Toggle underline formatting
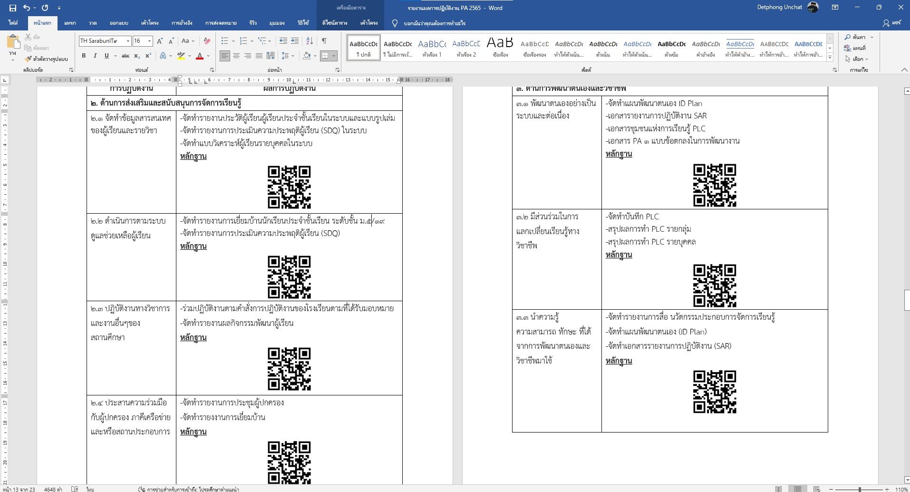This screenshot has width=910, height=492. click(106, 56)
